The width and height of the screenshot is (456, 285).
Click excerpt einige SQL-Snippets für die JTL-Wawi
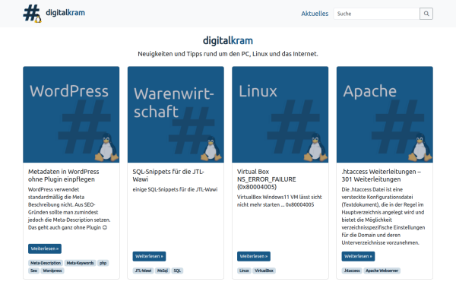pyautogui.click(x=175, y=189)
